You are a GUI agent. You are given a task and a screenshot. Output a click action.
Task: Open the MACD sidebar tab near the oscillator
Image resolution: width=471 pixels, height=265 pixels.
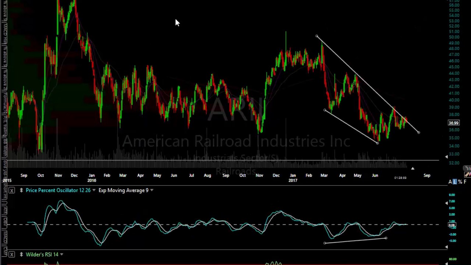click(5, 237)
